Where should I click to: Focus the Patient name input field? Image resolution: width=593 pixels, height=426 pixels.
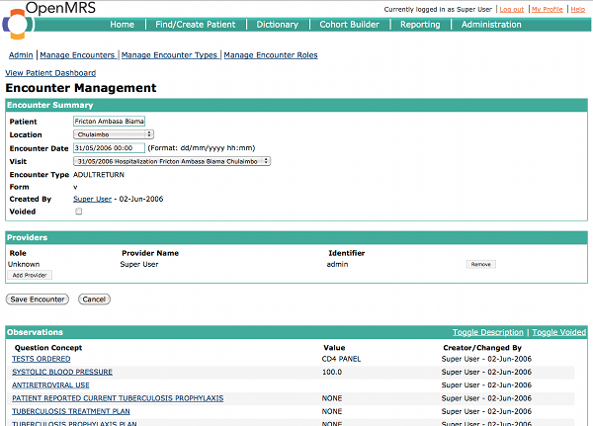[109, 121]
